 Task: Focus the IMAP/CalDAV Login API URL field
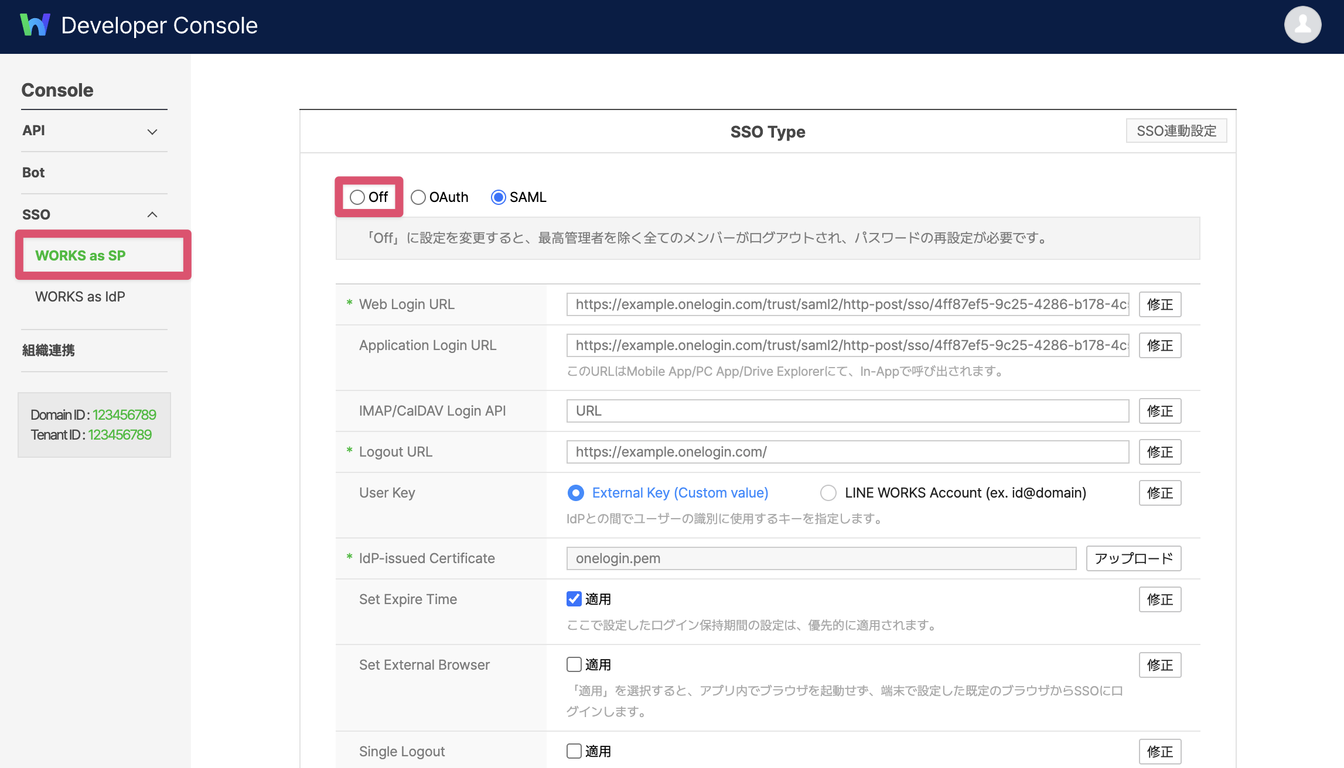tap(848, 411)
